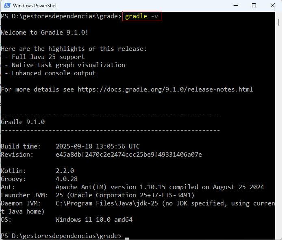
Task: Click the Gradle 9.1.0 heading between dashes
Action: click(x=23, y=122)
